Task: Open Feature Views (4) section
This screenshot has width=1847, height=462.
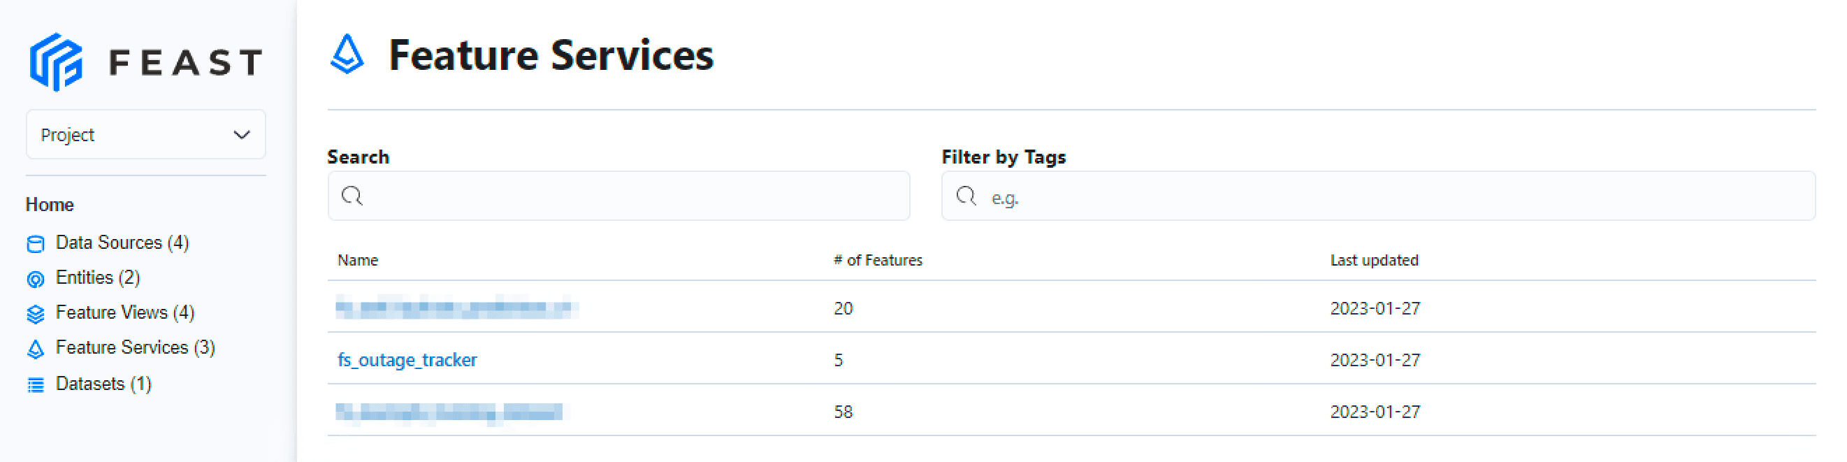Action: tap(125, 313)
